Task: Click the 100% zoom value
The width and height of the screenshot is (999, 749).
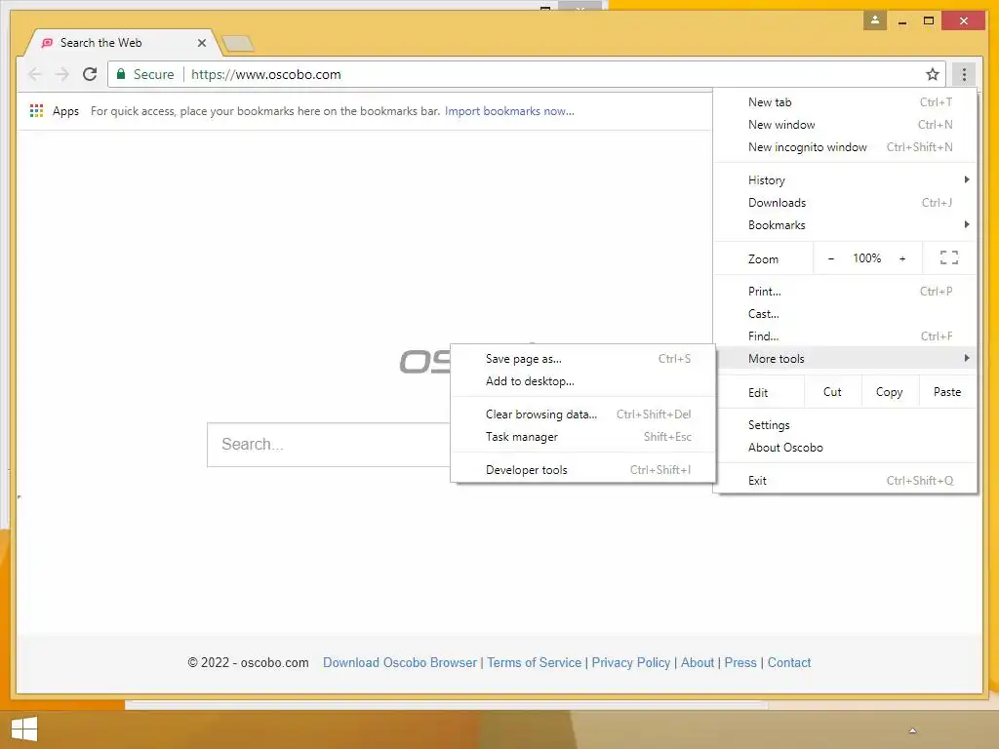Action: coord(866,257)
